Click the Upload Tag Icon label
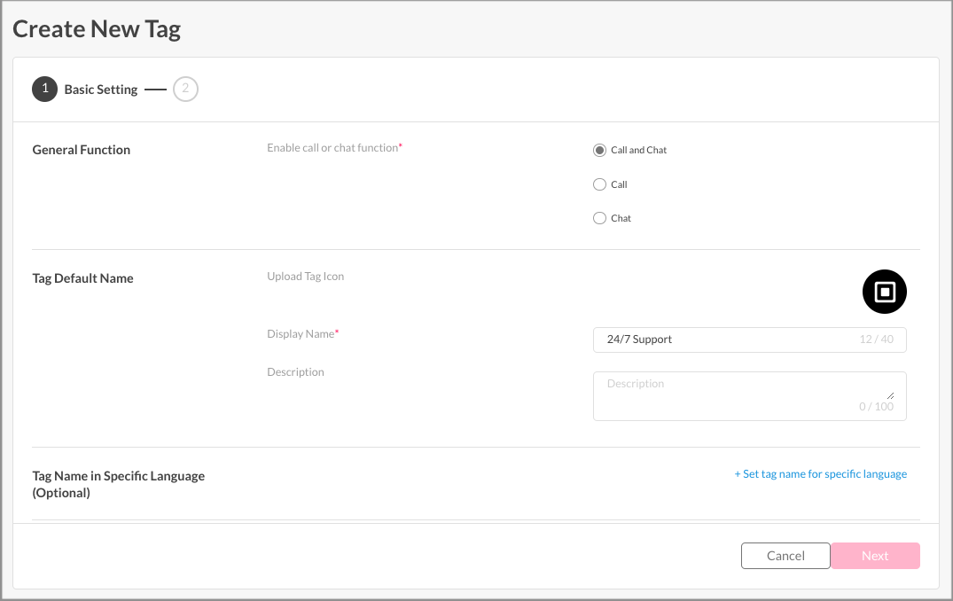Image resolution: width=953 pixels, height=601 pixels. tap(306, 277)
